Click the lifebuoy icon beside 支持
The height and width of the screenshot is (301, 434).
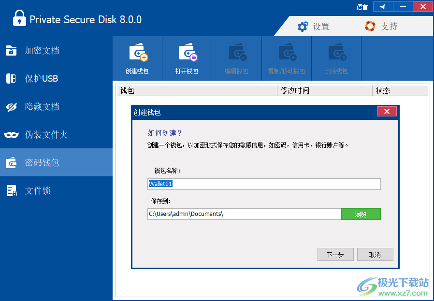tap(370, 26)
